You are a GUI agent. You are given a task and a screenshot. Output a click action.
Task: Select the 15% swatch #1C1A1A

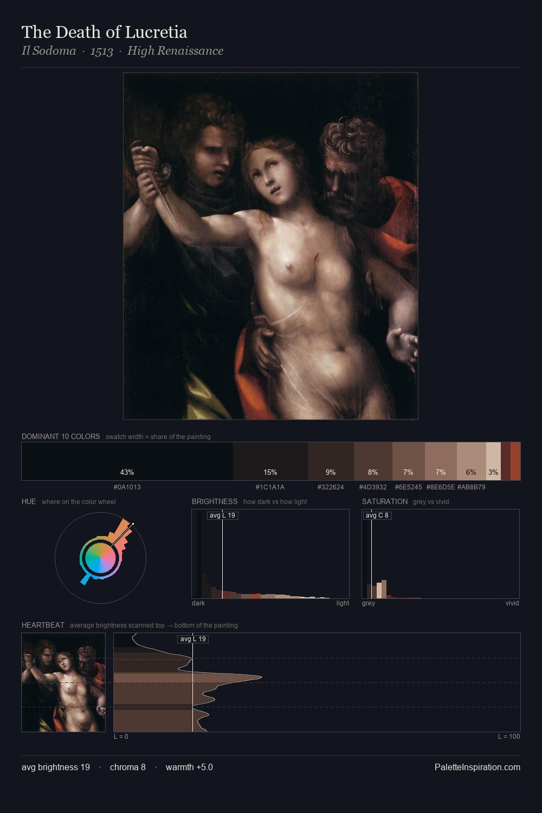pyautogui.click(x=270, y=461)
